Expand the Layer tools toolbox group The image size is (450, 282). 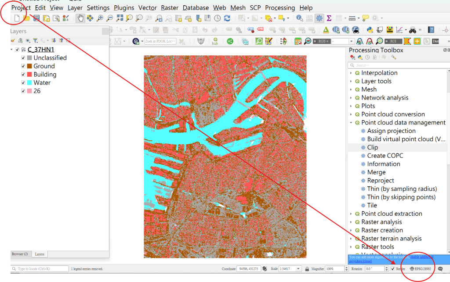coord(351,81)
